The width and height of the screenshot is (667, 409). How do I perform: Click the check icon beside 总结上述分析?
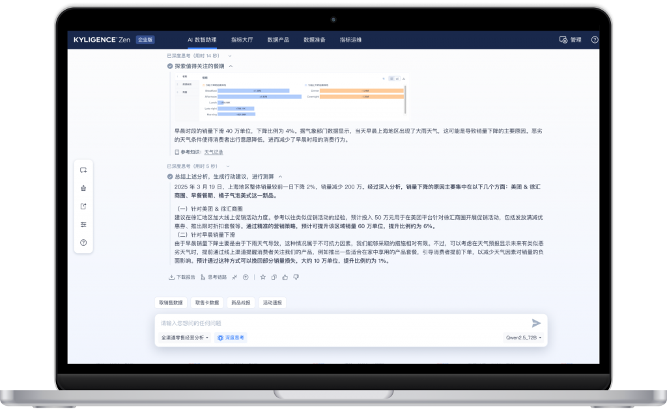(170, 177)
